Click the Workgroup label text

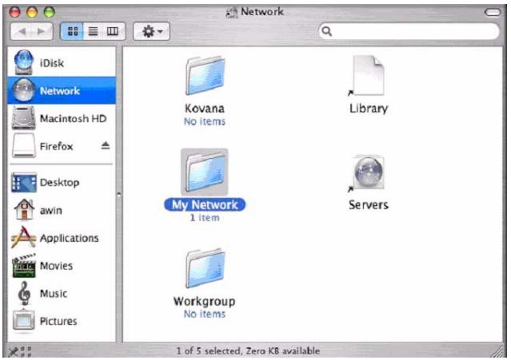pos(205,301)
